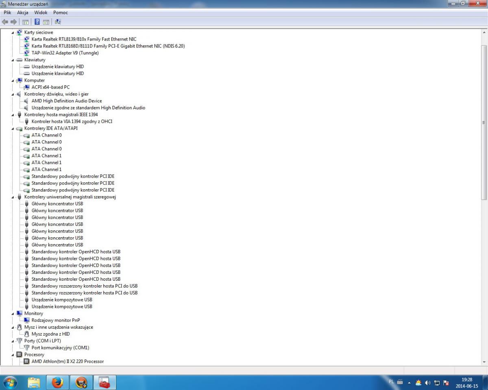Open the Widok menu
The width and height of the screenshot is (488, 390).
pyautogui.click(x=41, y=13)
